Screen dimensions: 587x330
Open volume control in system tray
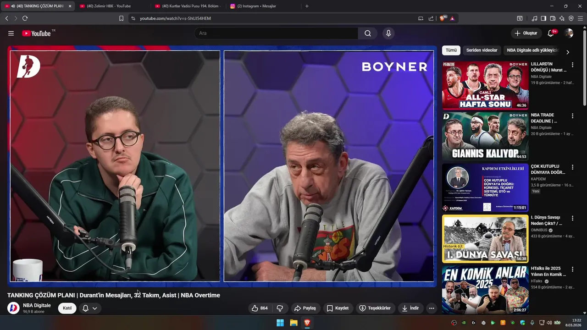(549, 323)
